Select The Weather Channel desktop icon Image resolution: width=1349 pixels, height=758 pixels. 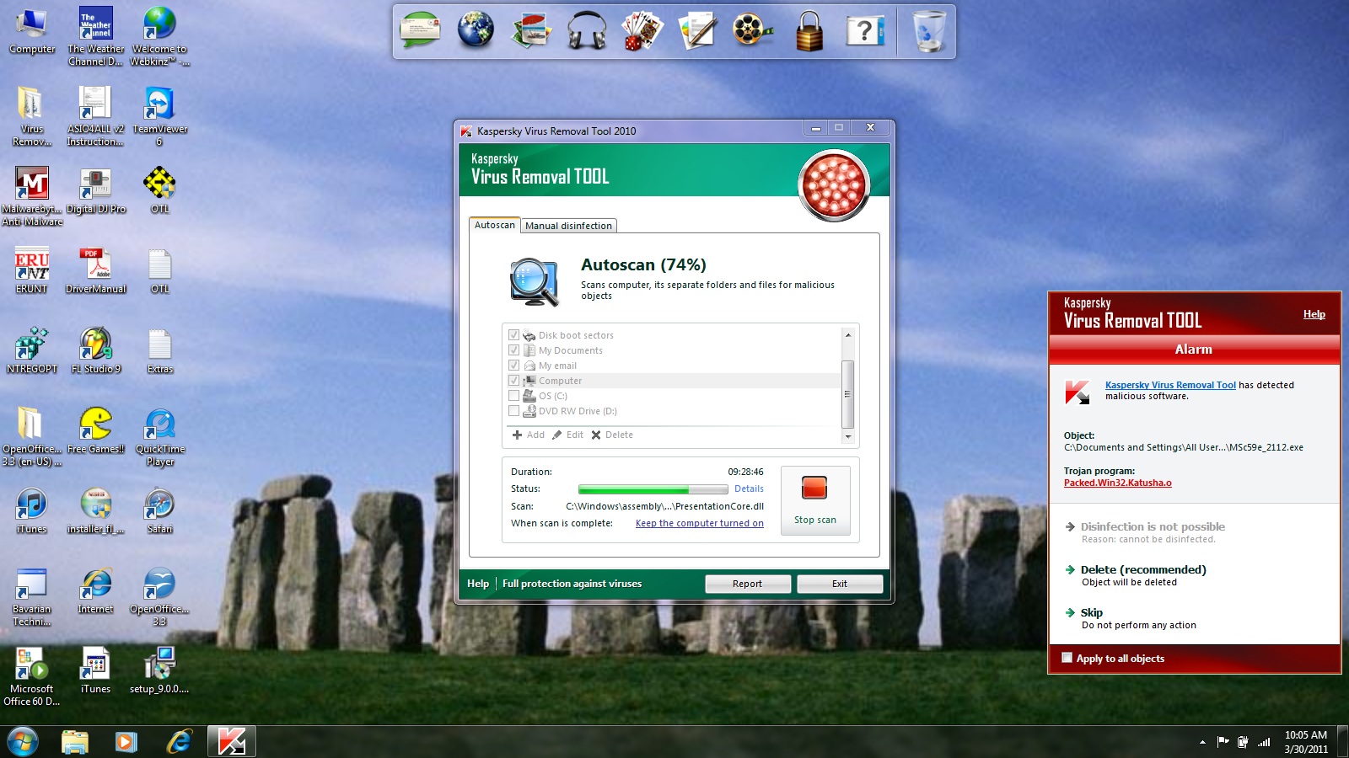[96, 37]
